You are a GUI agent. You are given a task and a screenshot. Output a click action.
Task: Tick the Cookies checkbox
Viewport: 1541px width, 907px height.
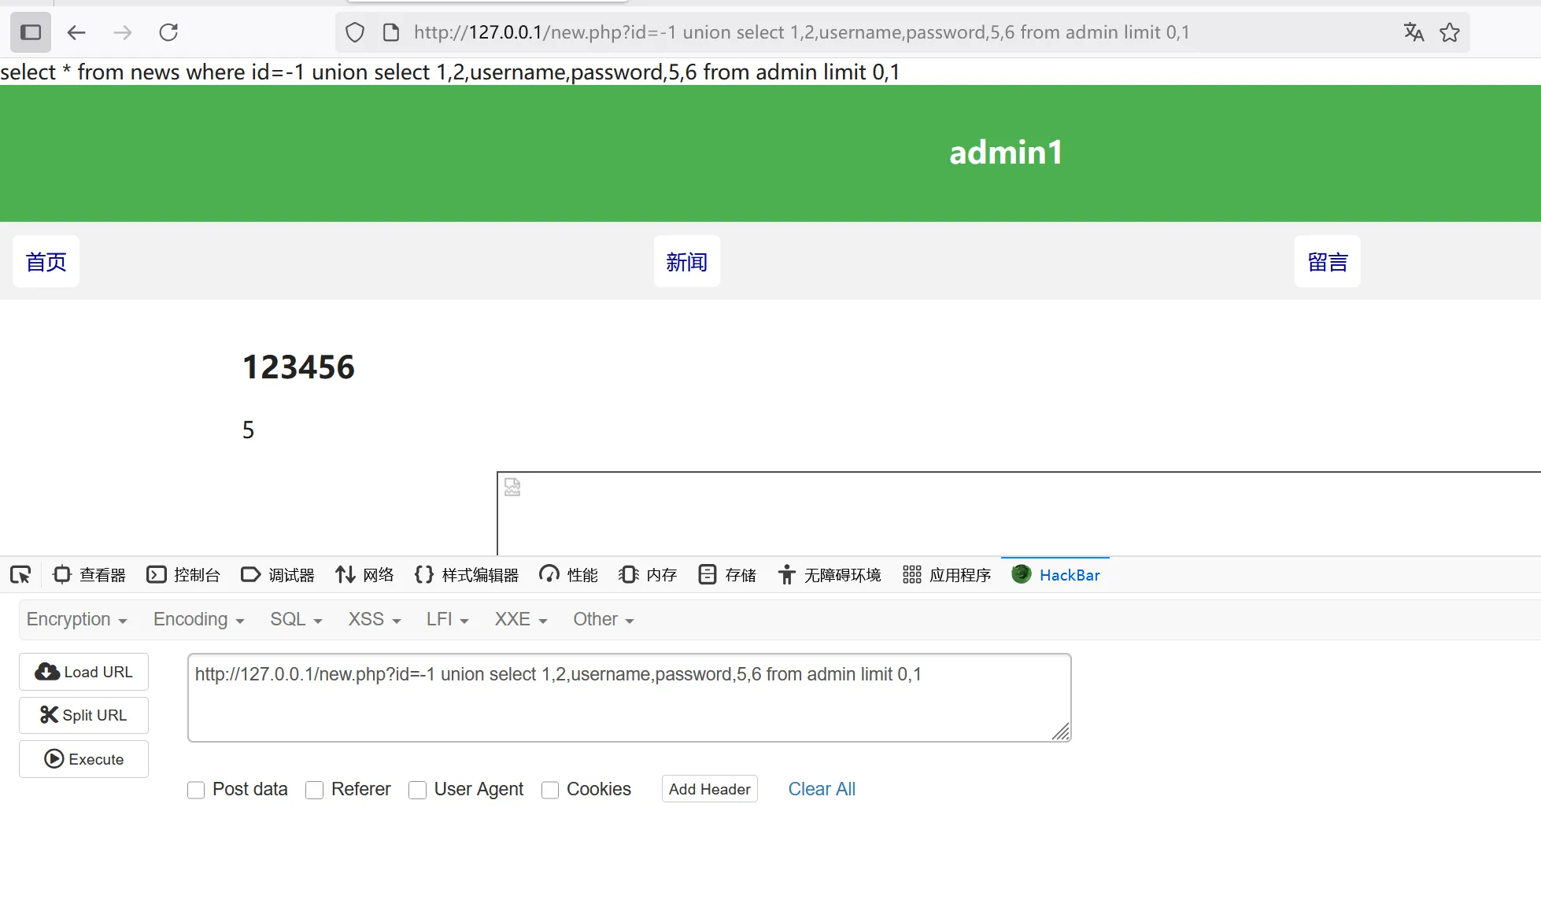pos(550,790)
